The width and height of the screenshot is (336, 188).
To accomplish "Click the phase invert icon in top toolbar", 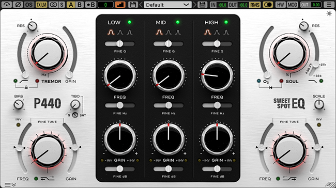I will tap(18, 5).
